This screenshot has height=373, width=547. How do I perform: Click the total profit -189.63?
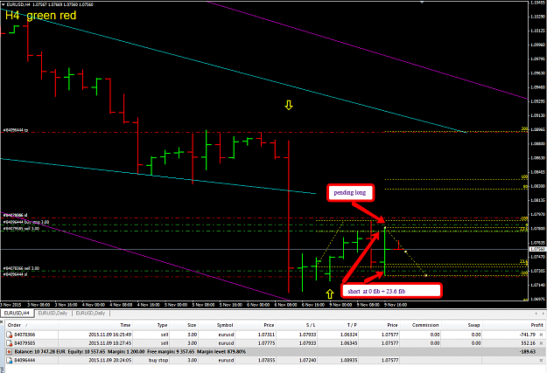click(x=528, y=352)
